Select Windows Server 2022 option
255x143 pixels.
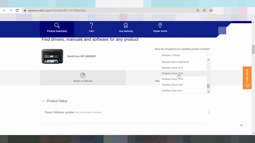183,85
